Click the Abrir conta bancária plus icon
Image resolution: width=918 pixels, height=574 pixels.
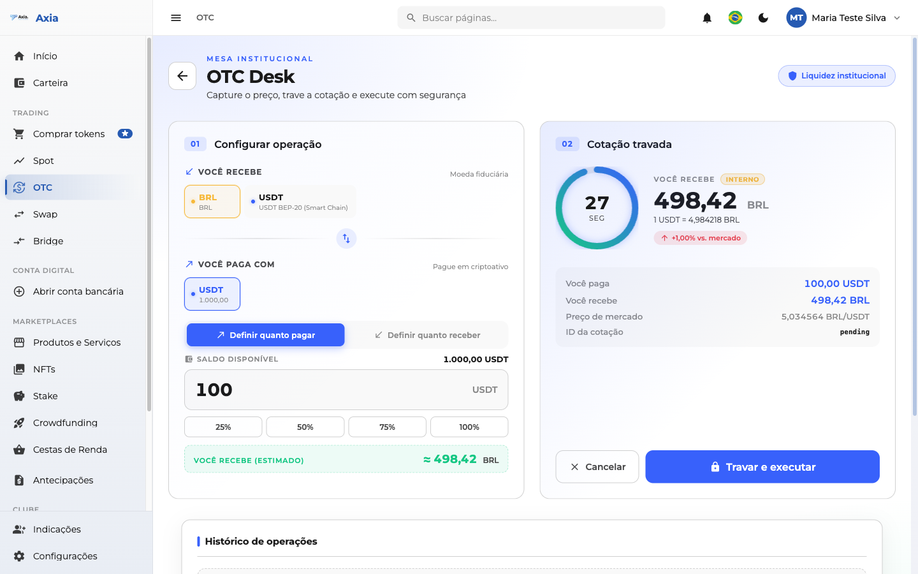(x=19, y=291)
